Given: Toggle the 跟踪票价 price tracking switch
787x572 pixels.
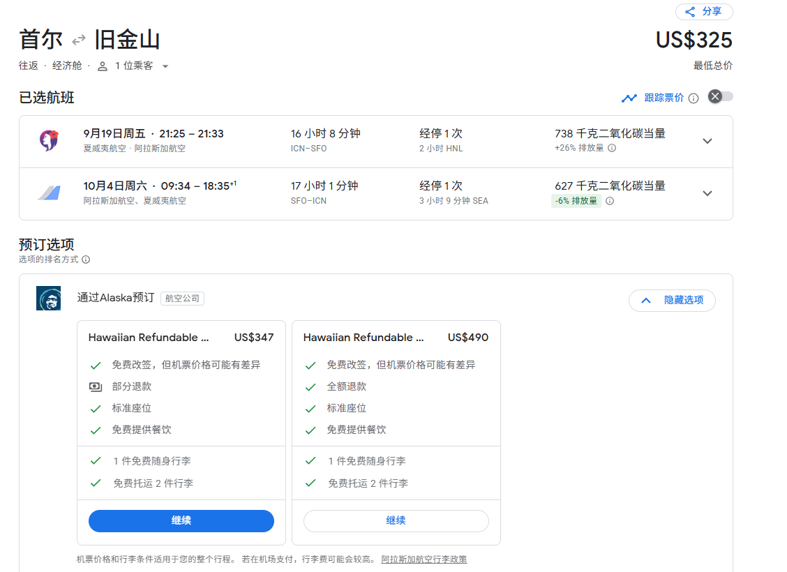Looking at the screenshot, I should [720, 97].
